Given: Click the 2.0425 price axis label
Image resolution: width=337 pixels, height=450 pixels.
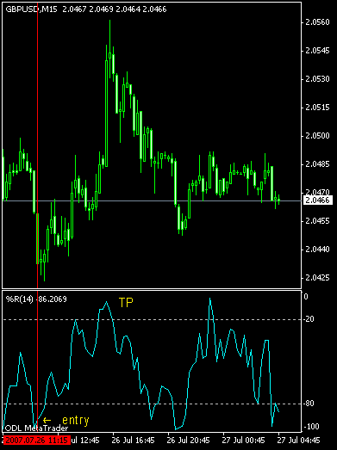Looking at the screenshot, I should pos(317,278).
